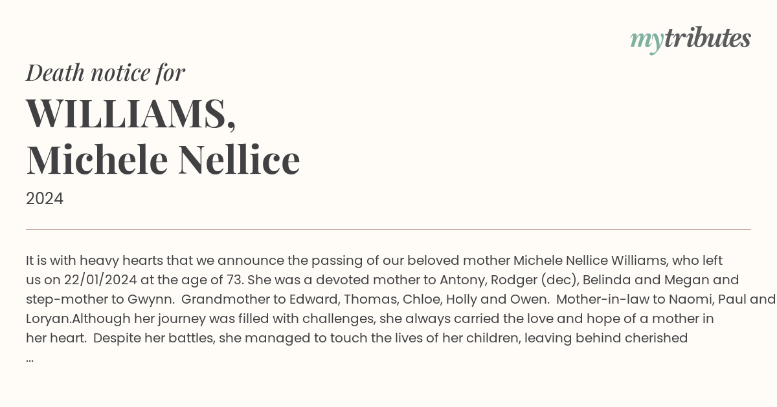Click the horizontal divider line

(x=388, y=229)
